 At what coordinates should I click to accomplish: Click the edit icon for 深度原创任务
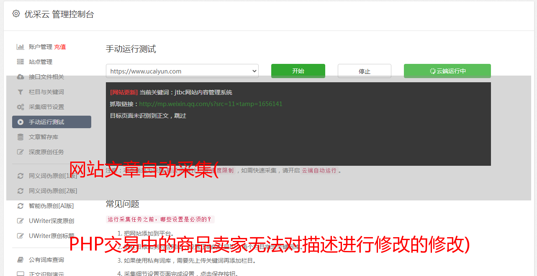click(x=20, y=152)
